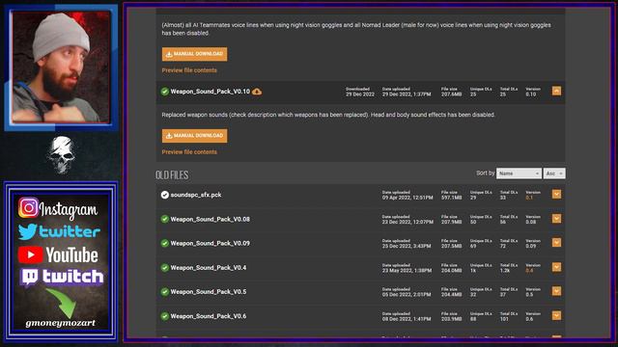The image size is (618, 347).
Task: Click the streamer webcam thumbnail
Action: coord(61,67)
